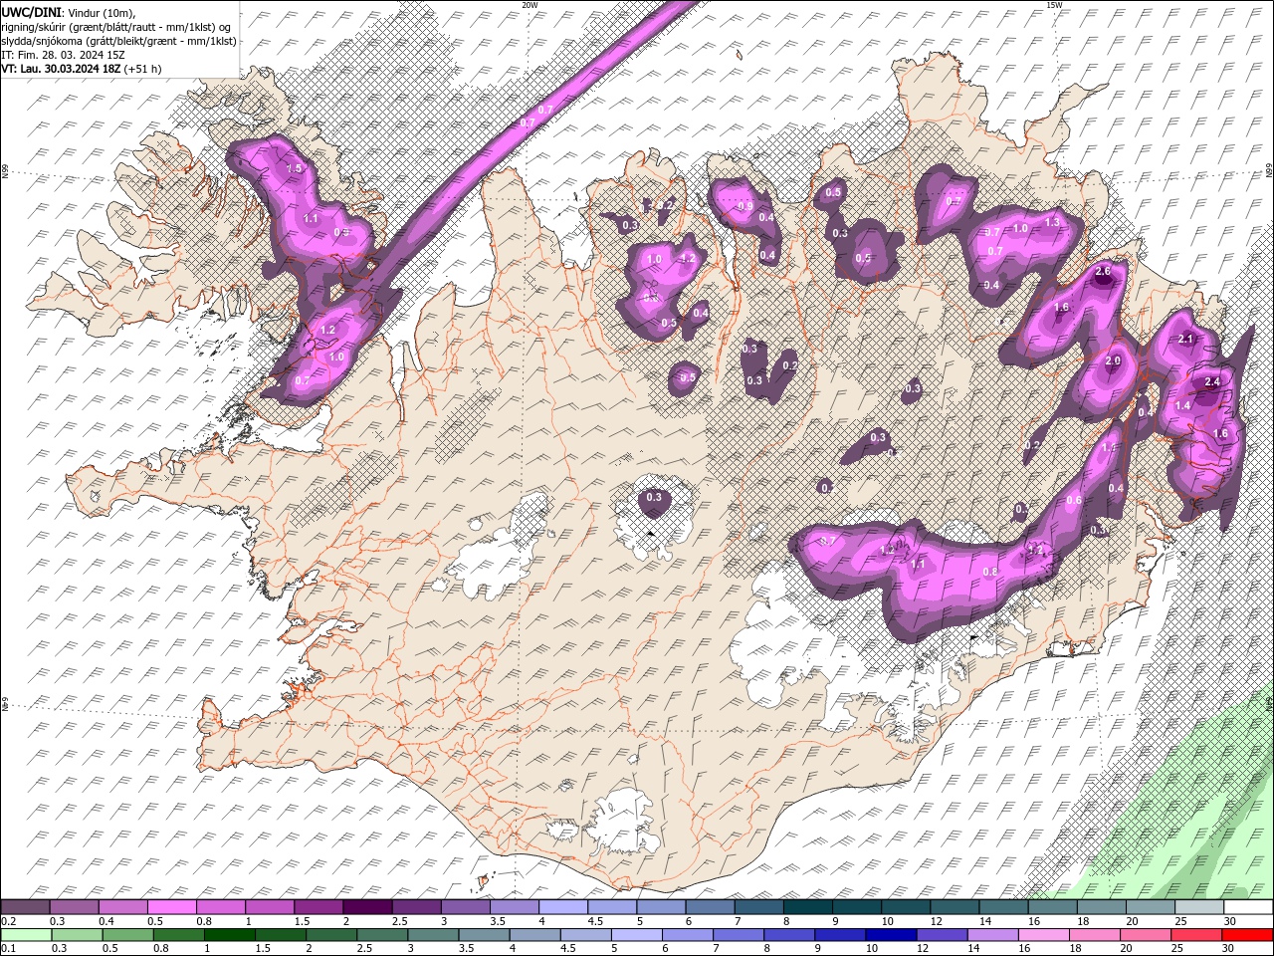Select the 2.0 snowfall label
The width and height of the screenshot is (1274, 956).
point(1114,360)
